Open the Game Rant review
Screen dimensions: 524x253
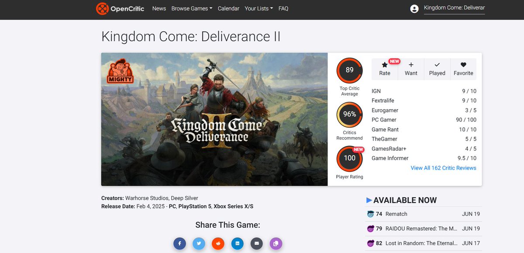(385, 129)
